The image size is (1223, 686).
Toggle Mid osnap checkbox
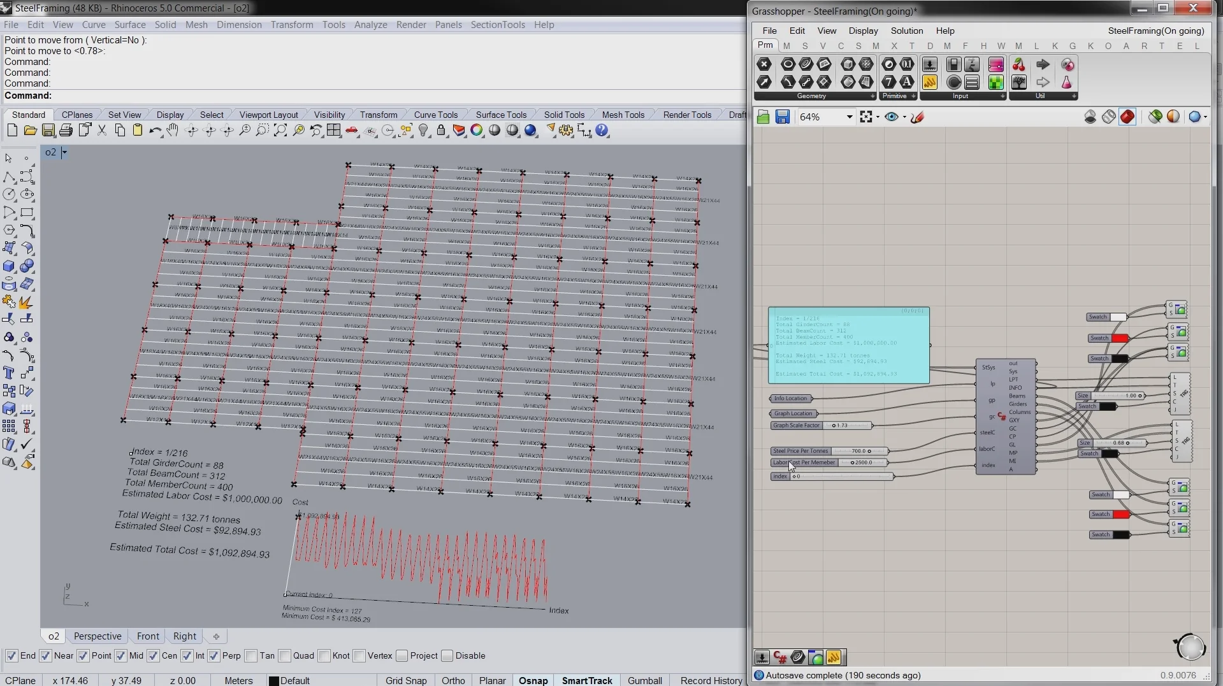click(120, 655)
